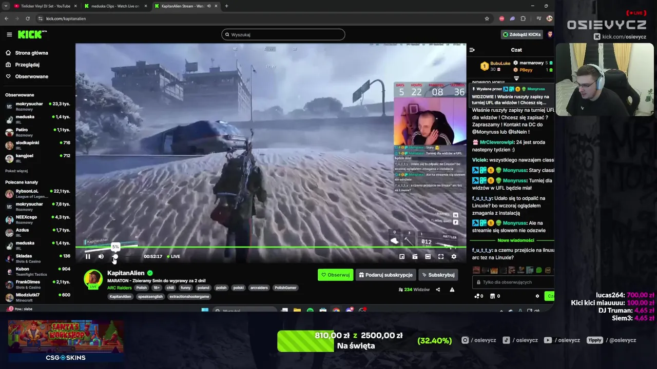Select green Pepe emote in chat emote row
Screen dimensions: 657x369
click(538, 270)
